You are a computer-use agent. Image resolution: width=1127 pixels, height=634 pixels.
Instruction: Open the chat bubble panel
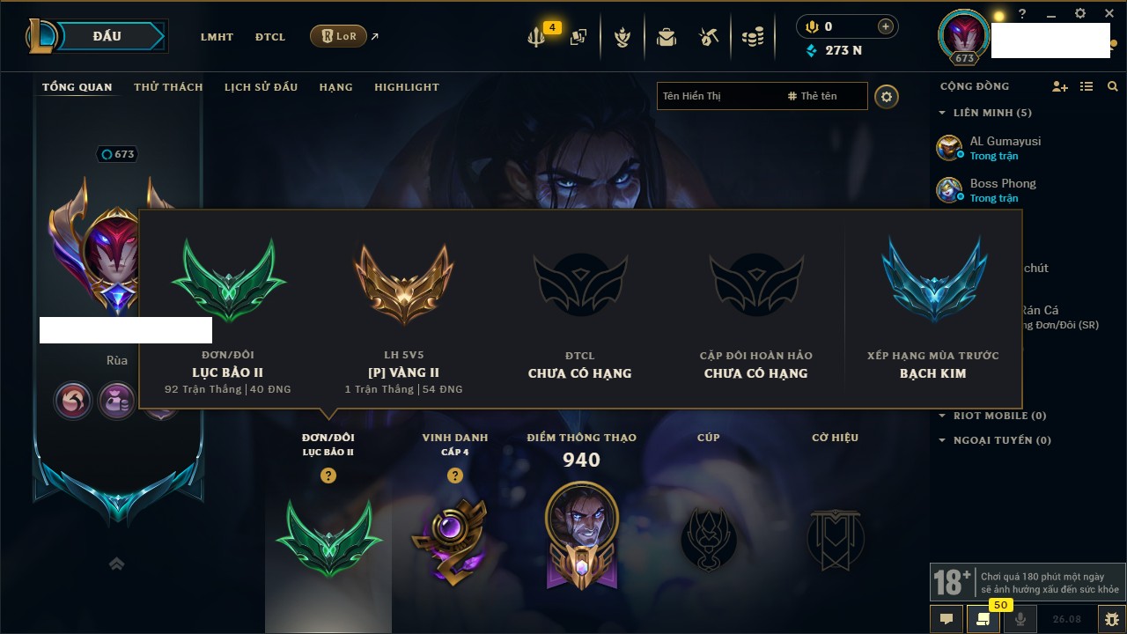947,619
